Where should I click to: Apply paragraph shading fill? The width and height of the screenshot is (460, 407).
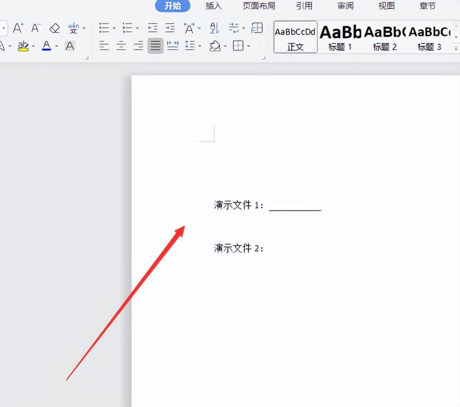tap(215, 46)
